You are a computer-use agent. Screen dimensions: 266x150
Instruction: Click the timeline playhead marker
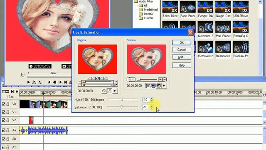click(x=43, y=93)
